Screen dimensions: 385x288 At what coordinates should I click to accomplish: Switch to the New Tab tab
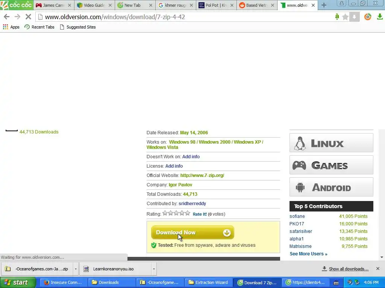133,5
